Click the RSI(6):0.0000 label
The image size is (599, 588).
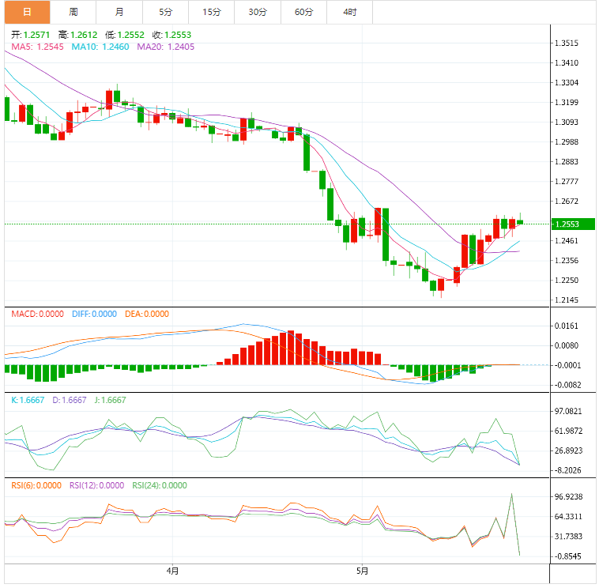pyautogui.click(x=36, y=485)
